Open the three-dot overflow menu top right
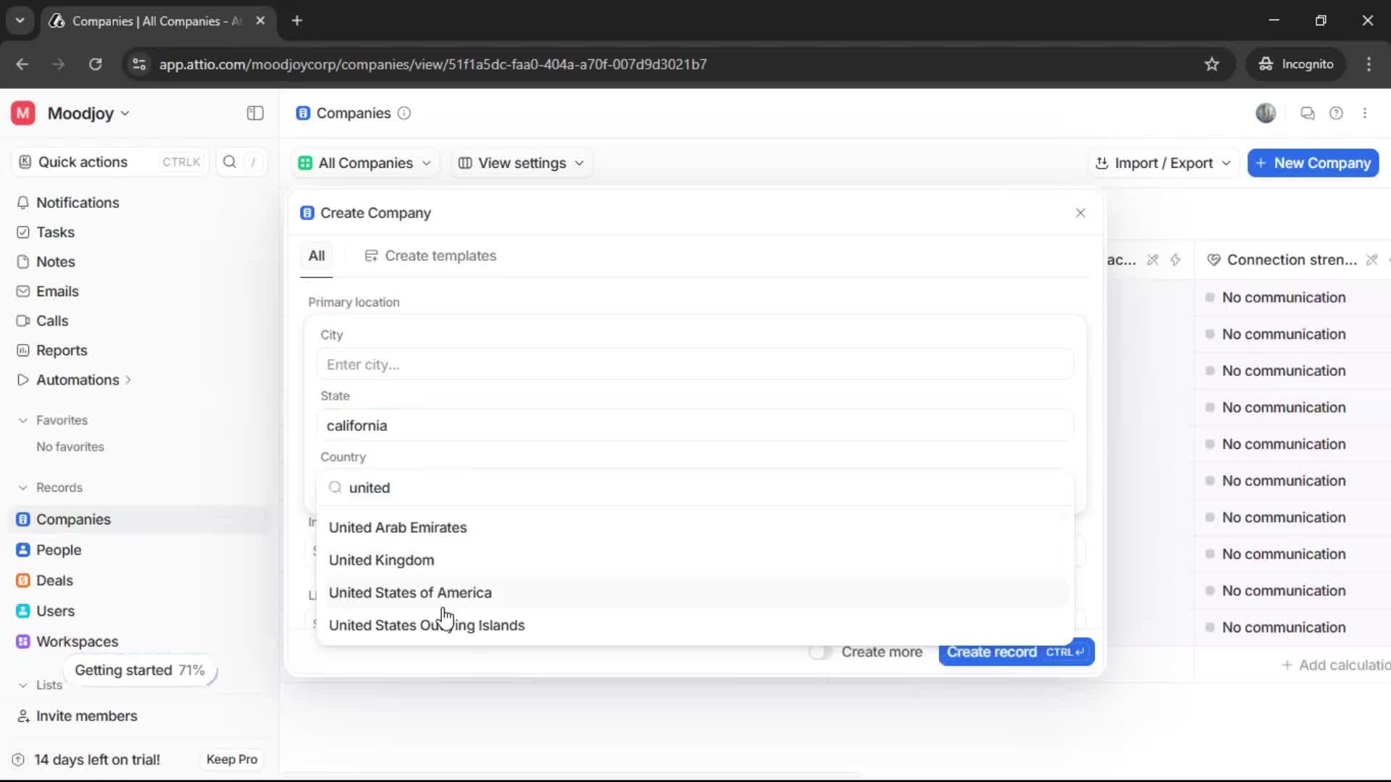Screen dimensions: 1391x782 coord(1366,113)
